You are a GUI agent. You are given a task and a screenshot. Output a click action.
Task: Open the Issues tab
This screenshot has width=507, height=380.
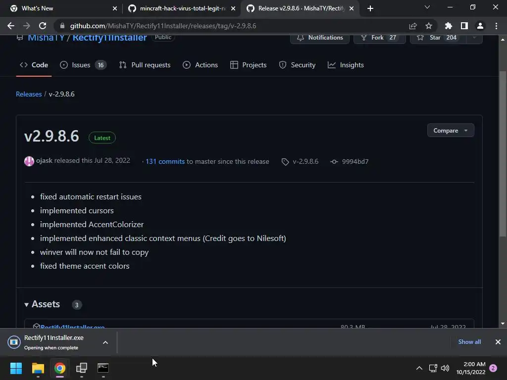pos(83,65)
